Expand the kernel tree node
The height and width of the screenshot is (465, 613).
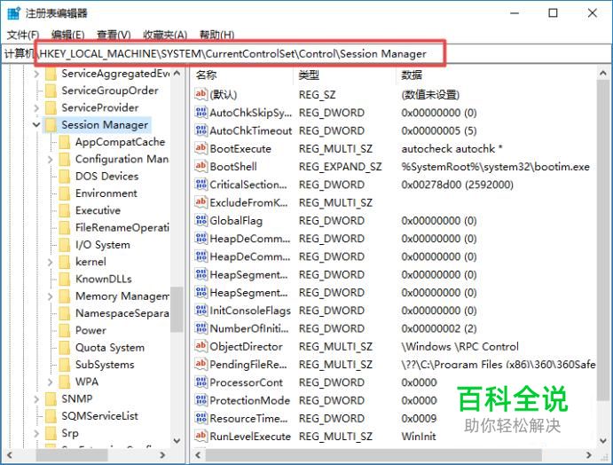[50, 262]
